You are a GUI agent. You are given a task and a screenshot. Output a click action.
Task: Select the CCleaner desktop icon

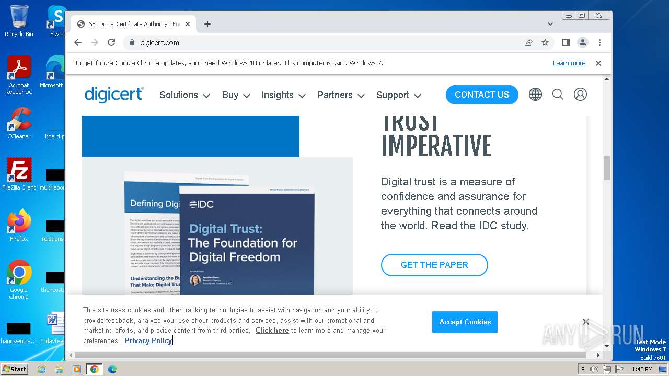(19, 123)
